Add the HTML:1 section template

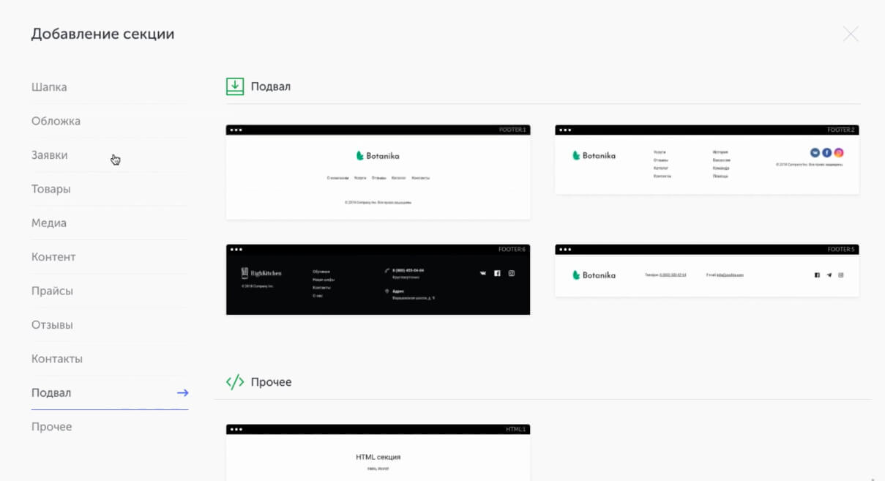pos(378,452)
